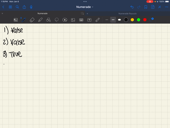Image resolution: width=170 pixels, height=128 pixels.
Task: Pick the red pen color
Action: pyautogui.click(x=145, y=20)
